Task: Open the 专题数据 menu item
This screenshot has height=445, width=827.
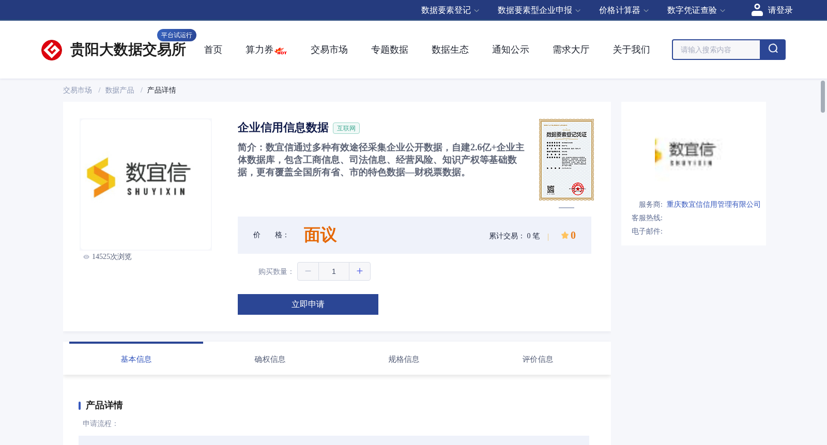Action: [390, 50]
